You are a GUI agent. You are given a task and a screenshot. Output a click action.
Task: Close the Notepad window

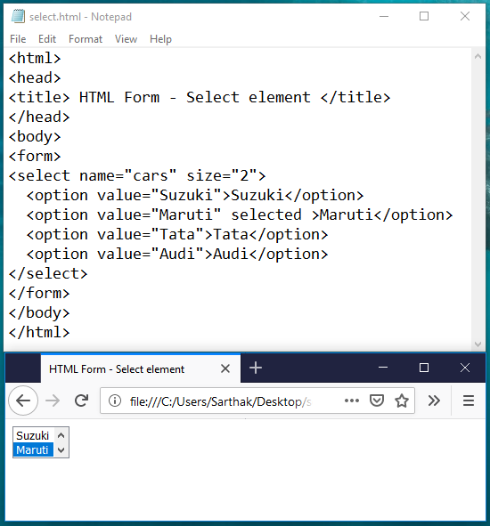coord(465,16)
